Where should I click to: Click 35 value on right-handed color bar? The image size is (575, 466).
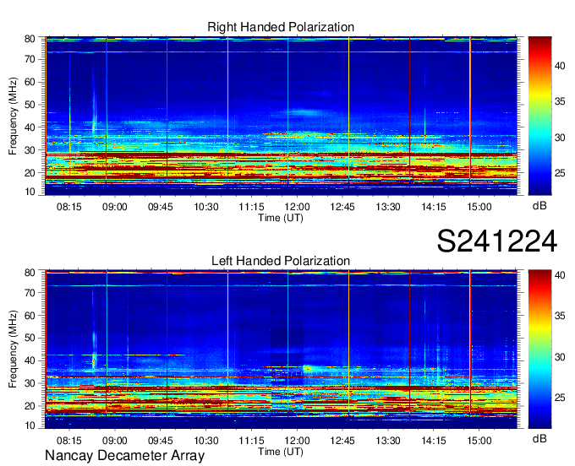click(560, 101)
